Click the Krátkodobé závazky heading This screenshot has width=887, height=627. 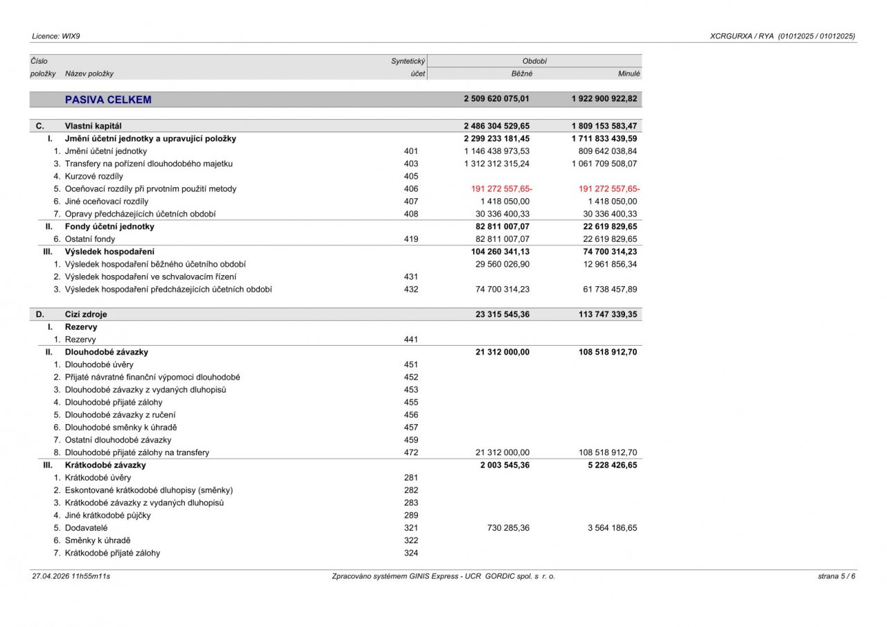click(105, 465)
